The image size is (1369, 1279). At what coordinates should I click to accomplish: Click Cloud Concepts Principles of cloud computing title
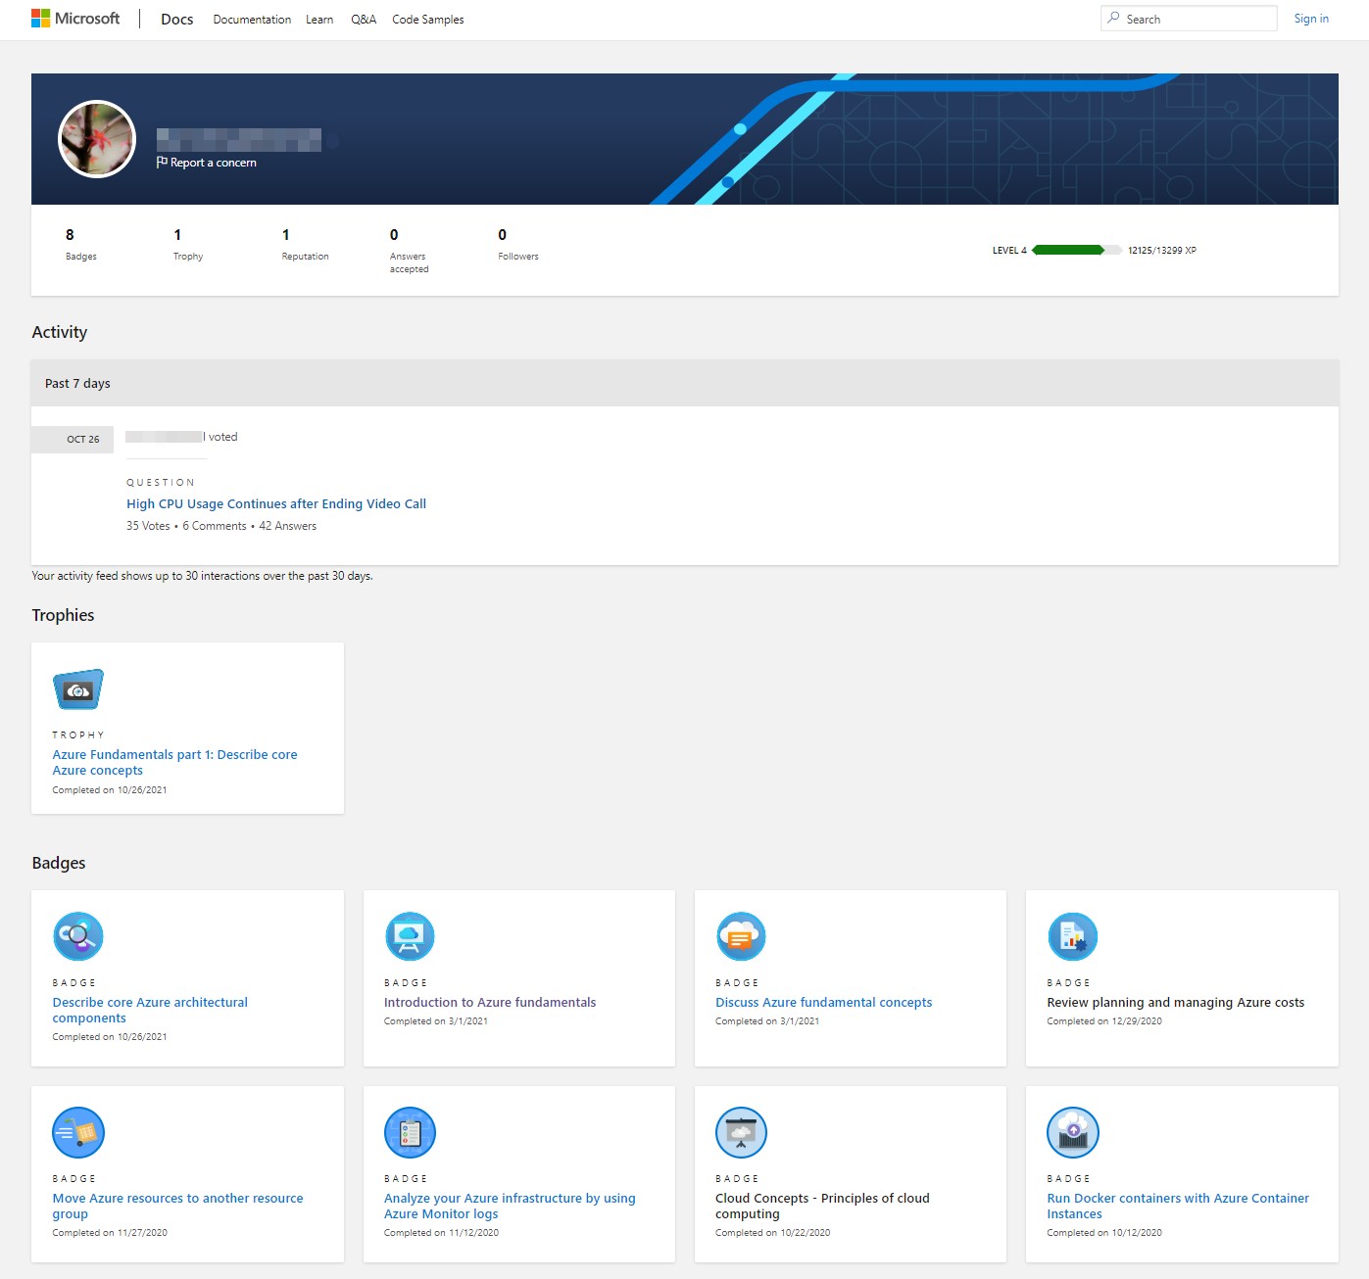822,1206
